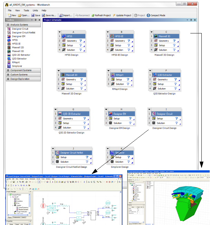
Task: Click the rectangular block component in Designer schematic
Action: pyautogui.click(x=93, y=215)
